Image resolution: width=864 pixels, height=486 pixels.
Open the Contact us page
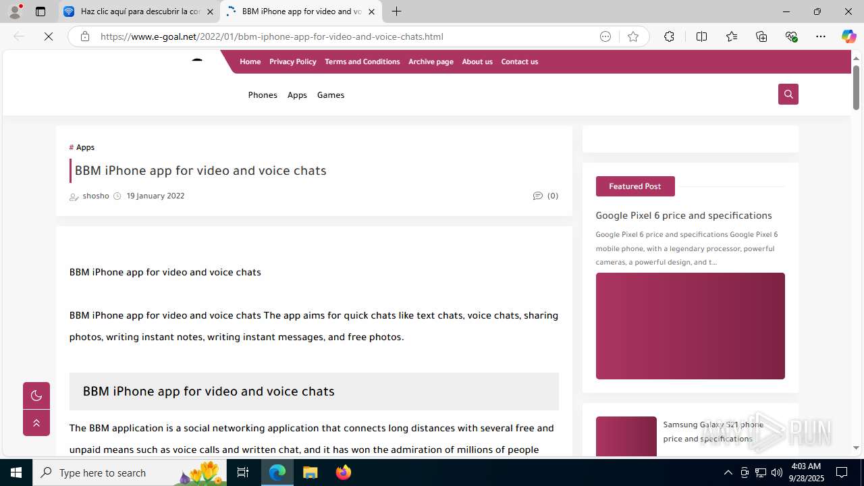click(519, 61)
